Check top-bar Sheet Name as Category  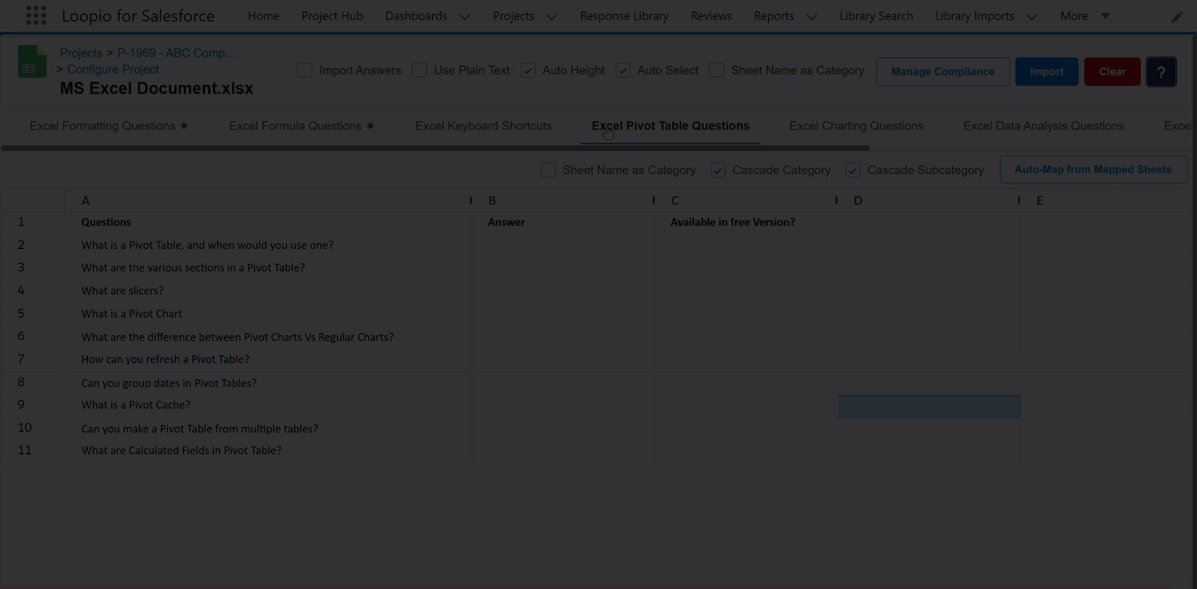pos(716,71)
